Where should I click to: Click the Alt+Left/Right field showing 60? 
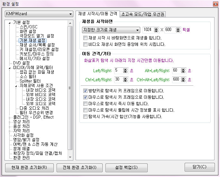177,71
